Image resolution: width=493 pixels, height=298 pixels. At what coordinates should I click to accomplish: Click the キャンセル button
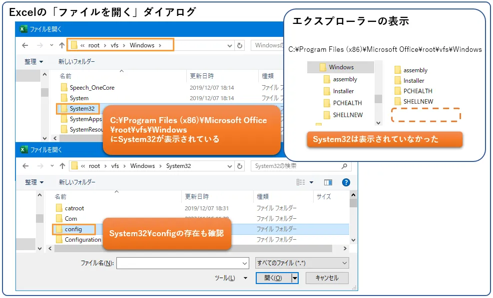pos(327,278)
